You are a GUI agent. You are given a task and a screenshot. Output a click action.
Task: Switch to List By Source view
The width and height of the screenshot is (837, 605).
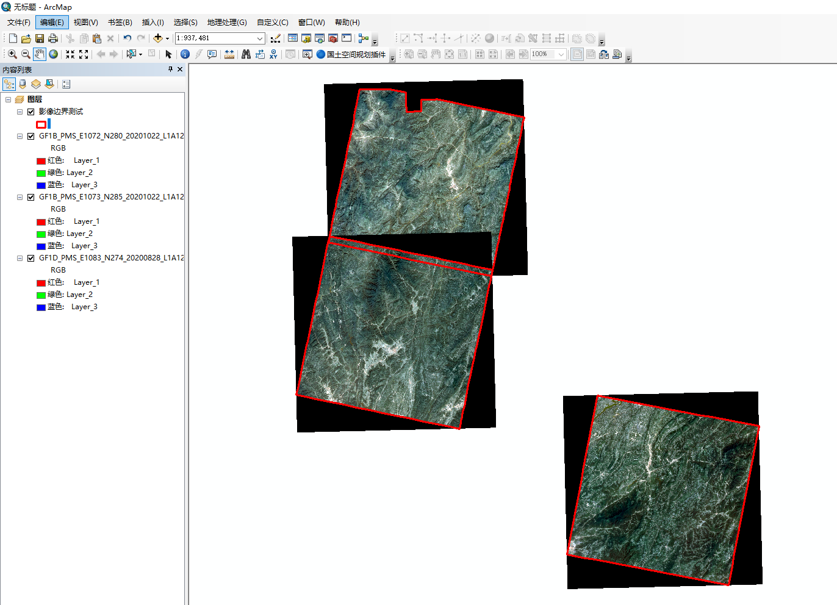[23, 84]
